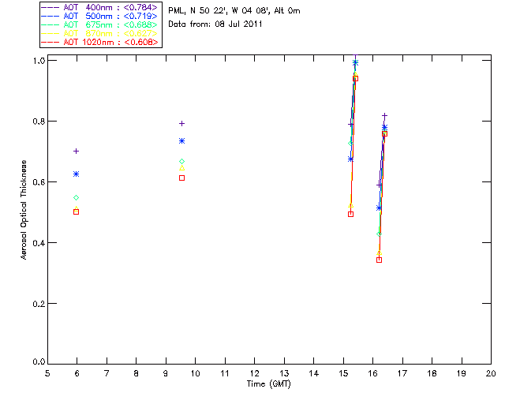505x404 pixels.
Task: Click the x-axis tick label 19
Action: 462,373
